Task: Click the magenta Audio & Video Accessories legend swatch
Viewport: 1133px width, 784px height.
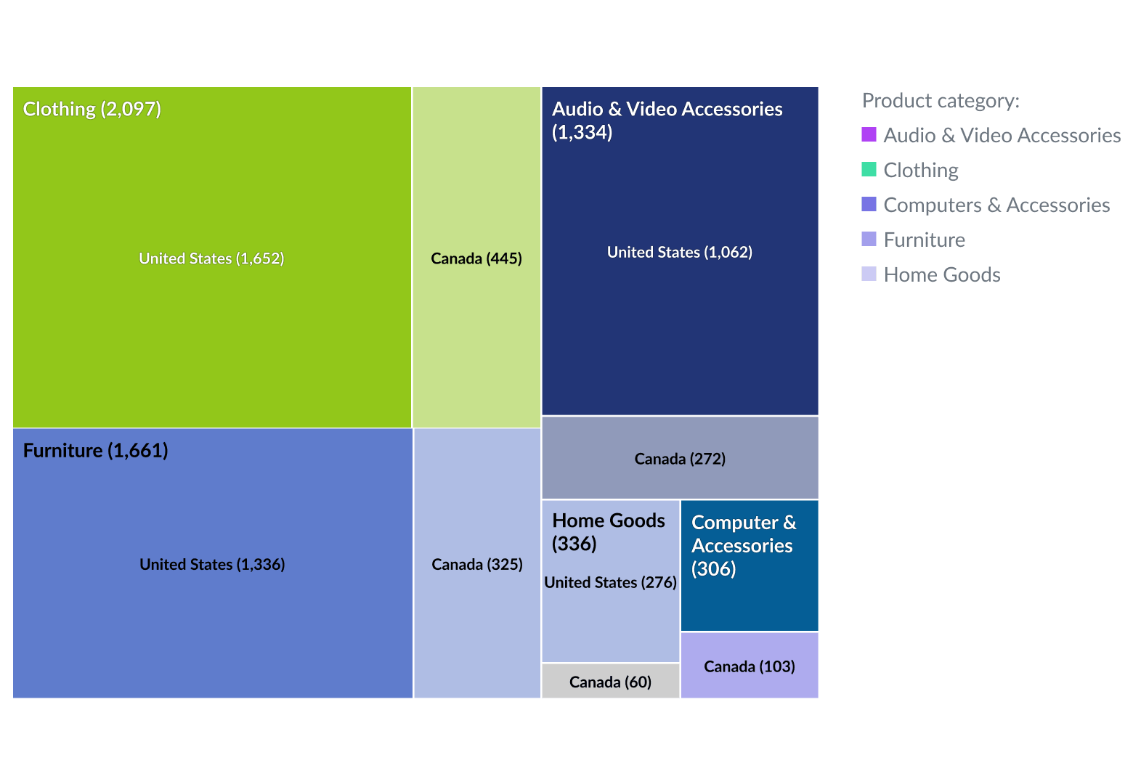Action: 869,135
